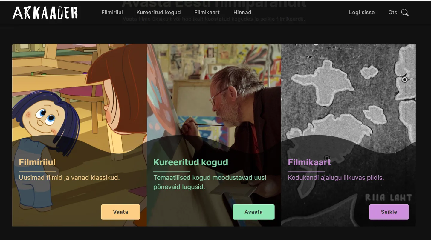This screenshot has height=240, width=431.
Task: Click the Otsi search label
Action: (393, 13)
